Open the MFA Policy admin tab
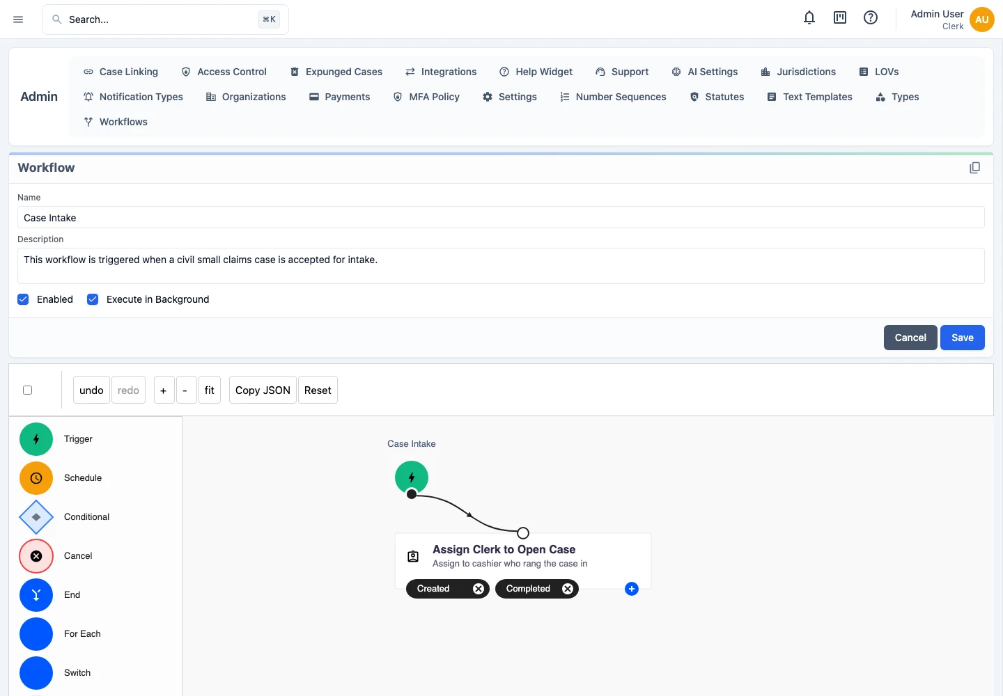The image size is (1003, 696). pyautogui.click(x=426, y=97)
